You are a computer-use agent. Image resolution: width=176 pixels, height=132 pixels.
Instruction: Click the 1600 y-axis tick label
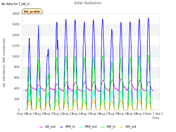click(16, 24)
